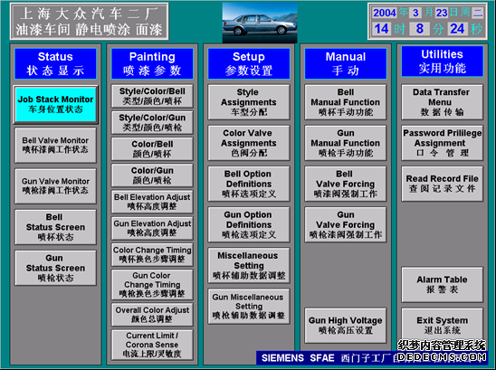This screenshot has height=370, width=496.
Task: Open Gun Option Definitions
Action: click(249, 224)
